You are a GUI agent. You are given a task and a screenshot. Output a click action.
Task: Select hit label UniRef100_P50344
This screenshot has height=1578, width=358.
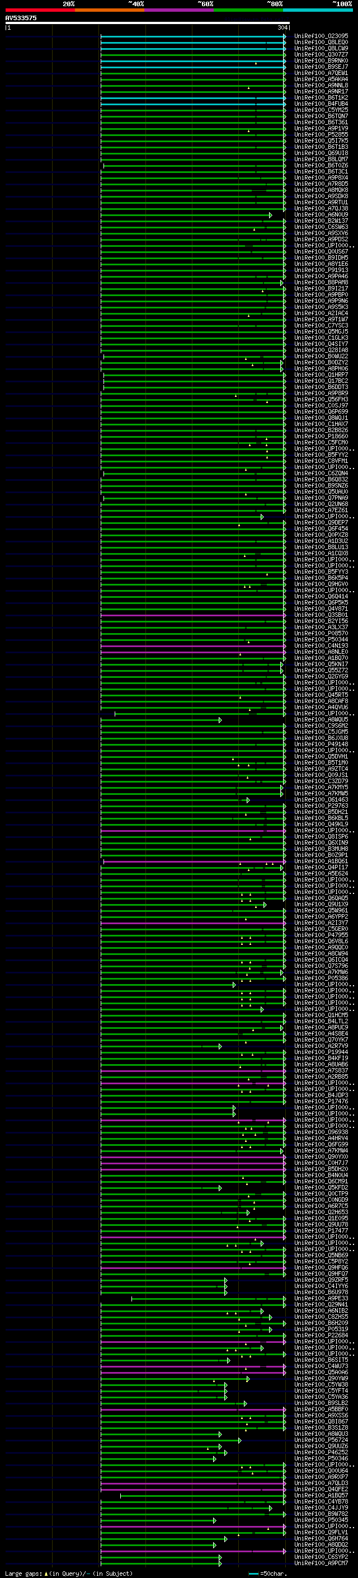point(321,639)
